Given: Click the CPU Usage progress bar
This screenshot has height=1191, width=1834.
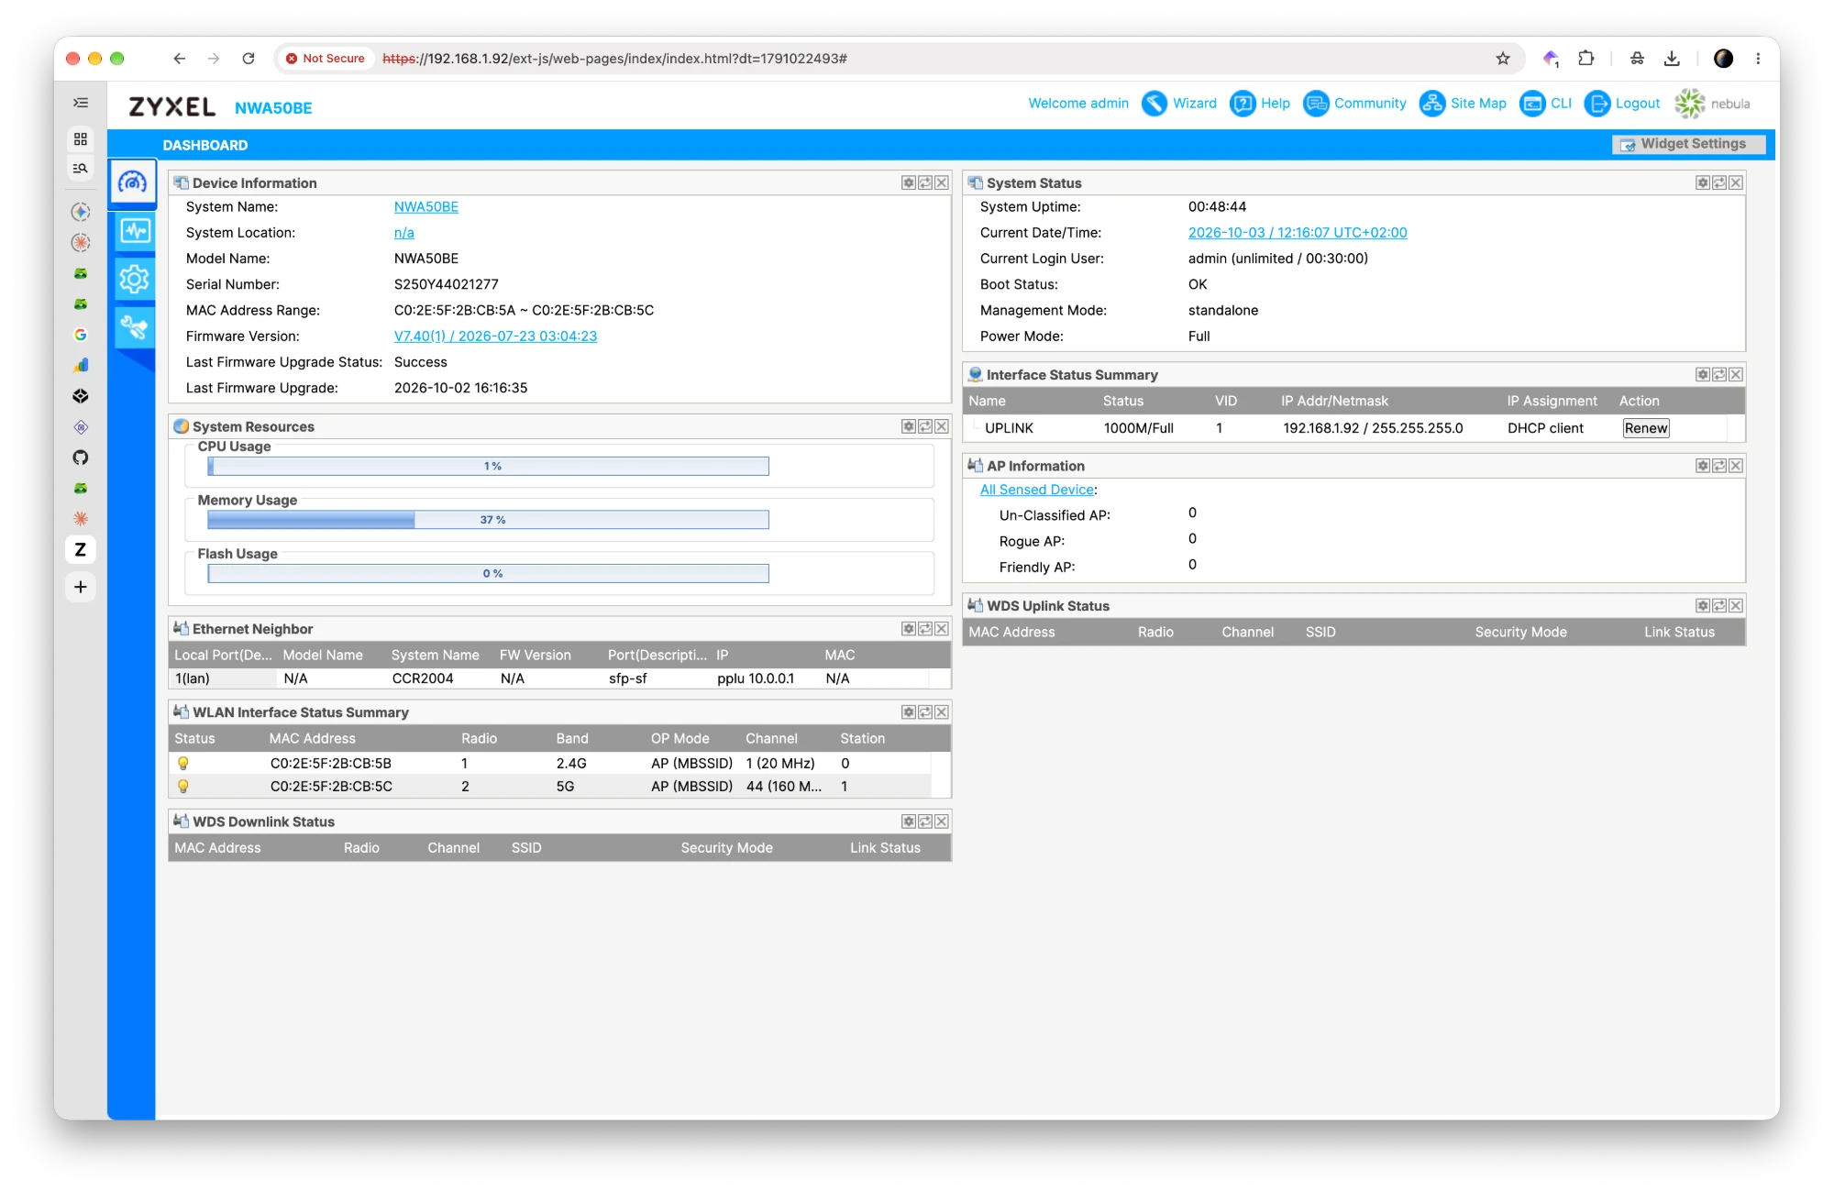Looking at the screenshot, I should 488,467.
